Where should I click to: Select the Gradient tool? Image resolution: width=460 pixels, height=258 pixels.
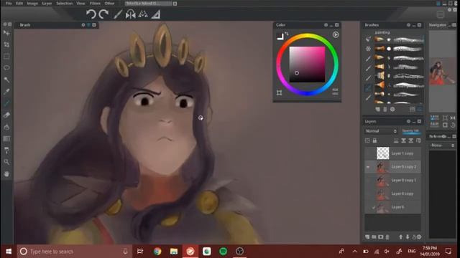[6, 138]
